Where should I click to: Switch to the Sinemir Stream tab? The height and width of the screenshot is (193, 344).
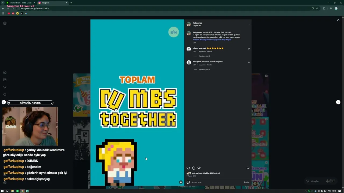pos(20,3)
